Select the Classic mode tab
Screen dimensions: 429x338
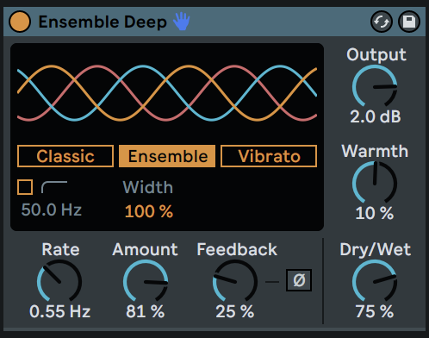click(x=65, y=156)
